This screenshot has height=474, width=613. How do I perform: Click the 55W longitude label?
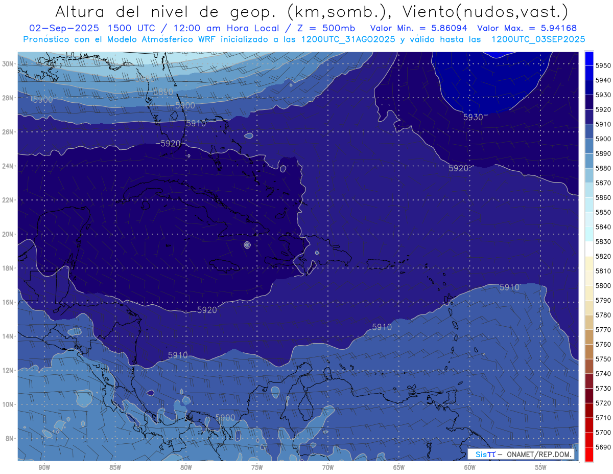(x=541, y=467)
